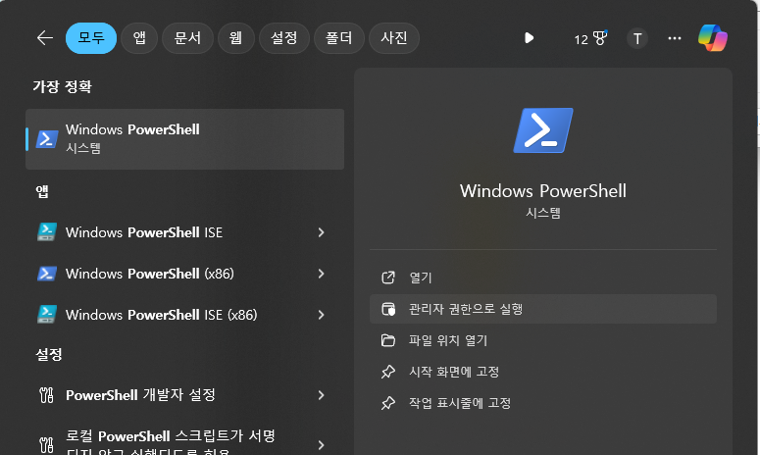Click the 열기 open icon

388,278
